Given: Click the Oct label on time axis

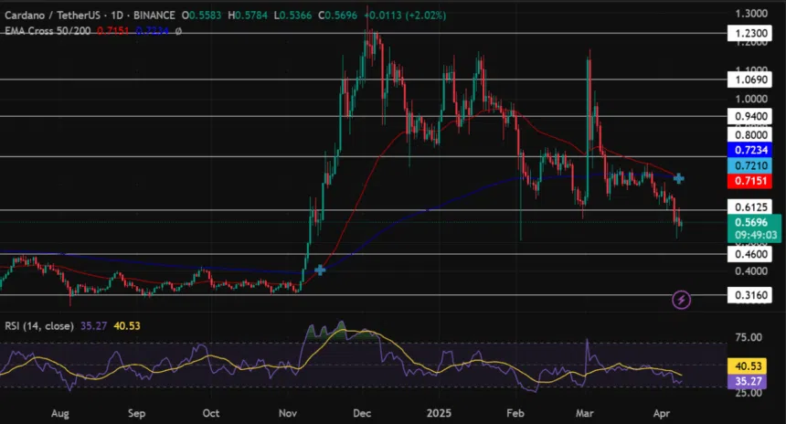Looking at the screenshot, I should (x=211, y=413).
